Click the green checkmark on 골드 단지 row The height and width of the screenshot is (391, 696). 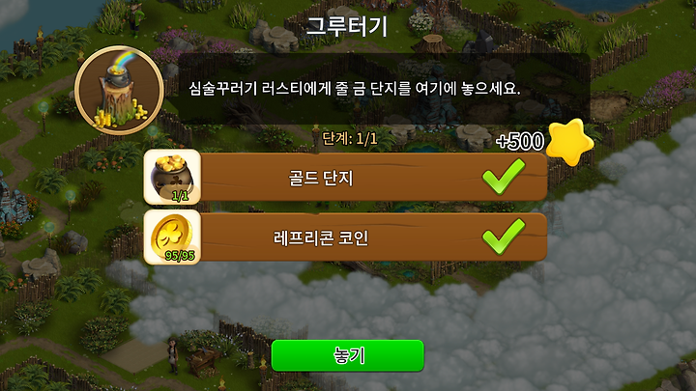[x=504, y=177]
